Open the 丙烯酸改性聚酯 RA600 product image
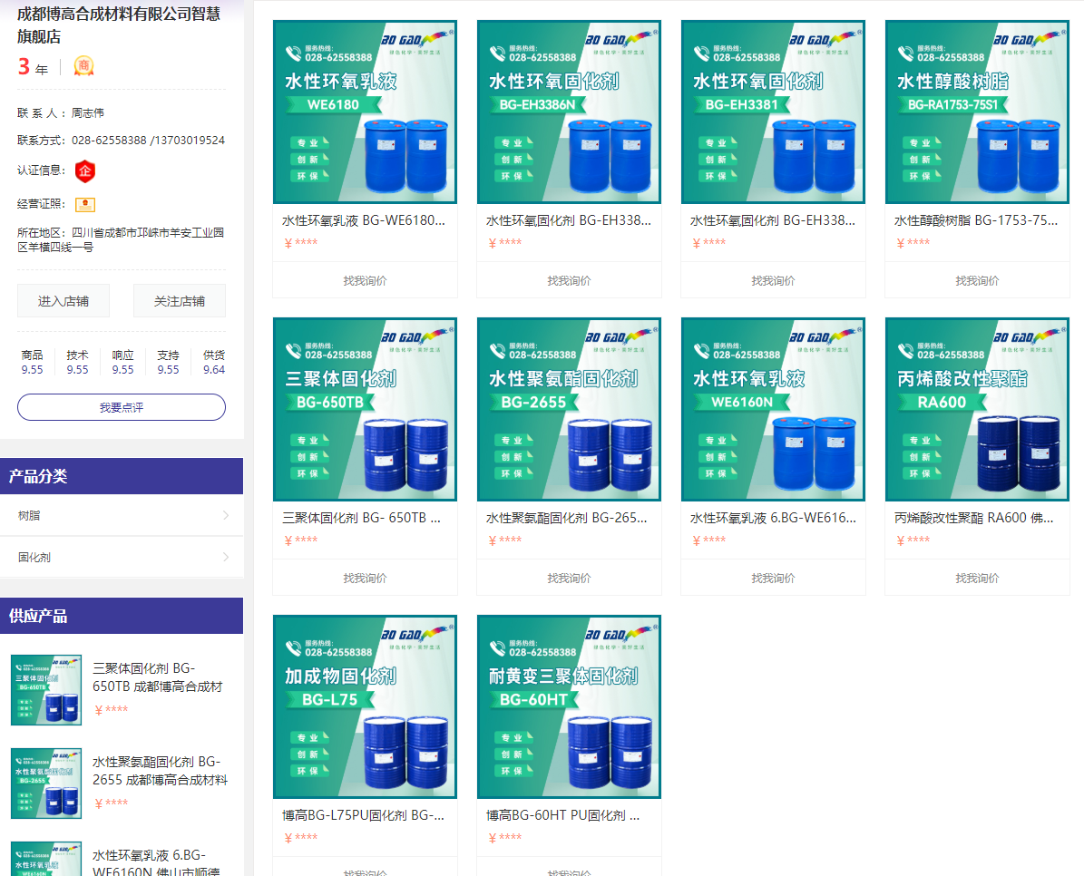The height and width of the screenshot is (876, 1084). click(977, 409)
